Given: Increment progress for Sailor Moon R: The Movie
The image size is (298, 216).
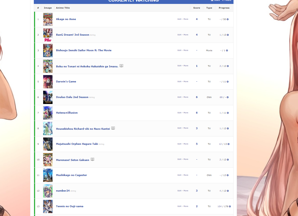Looking at the screenshot, I should click(227, 50).
